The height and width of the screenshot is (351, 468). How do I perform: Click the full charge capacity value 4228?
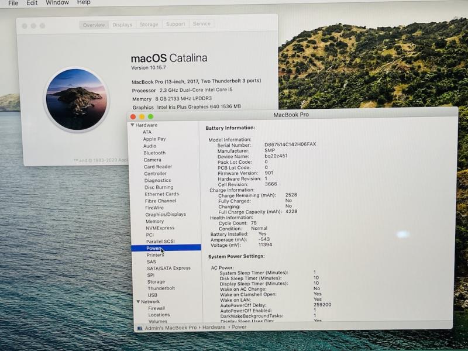(291, 211)
